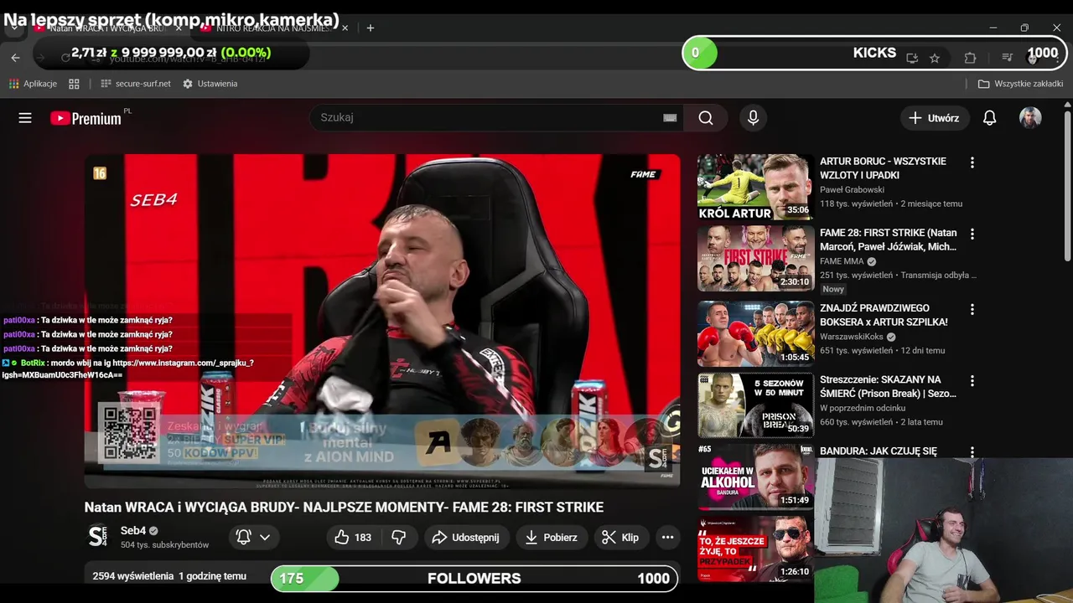Download the video with Pobierz
This screenshot has width=1073, height=603.
(552, 538)
